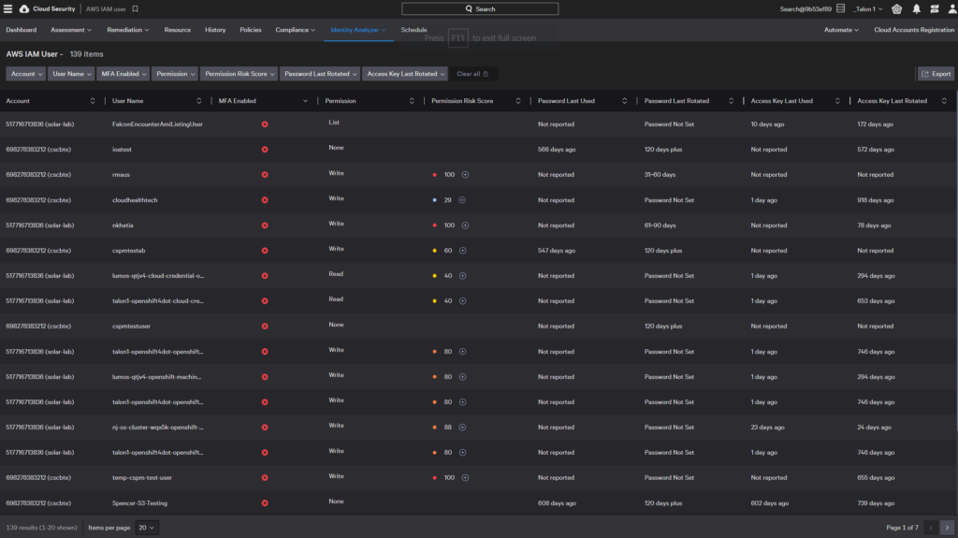Click the icon left of the bell
The image size is (958, 538).
tap(897, 9)
